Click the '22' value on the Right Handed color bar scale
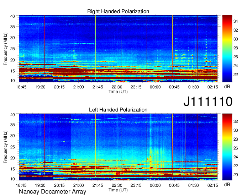This screenshot has height=196, width=242. tap(236, 75)
